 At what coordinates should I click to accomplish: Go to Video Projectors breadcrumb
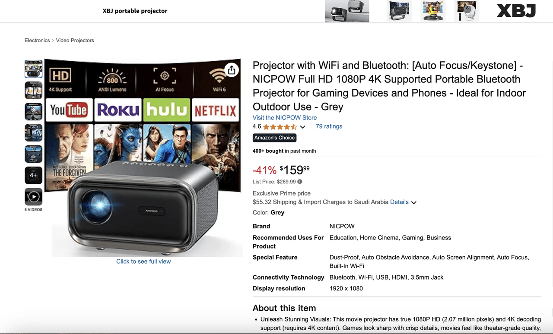click(x=75, y=40)
